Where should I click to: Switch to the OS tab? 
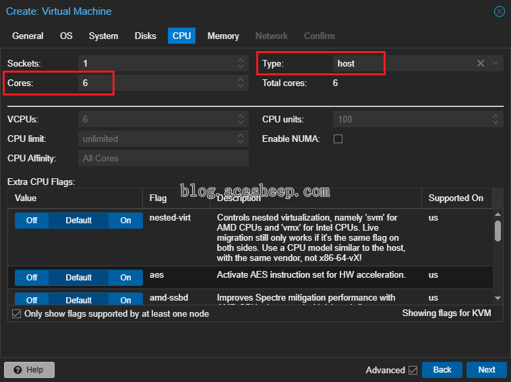66,36
